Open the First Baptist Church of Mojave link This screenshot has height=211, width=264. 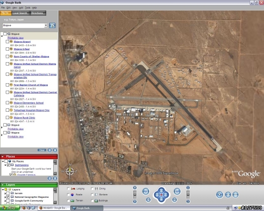31,85
